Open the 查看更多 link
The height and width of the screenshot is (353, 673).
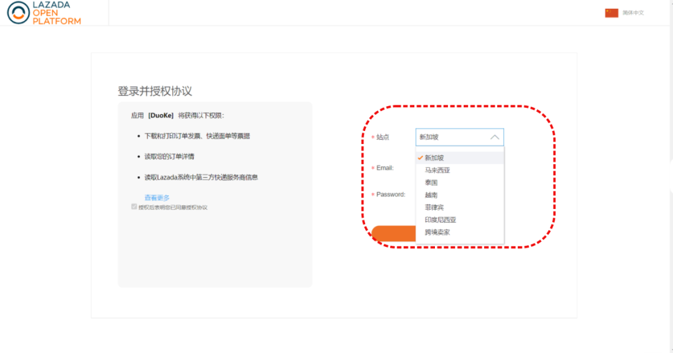point(157,198)
